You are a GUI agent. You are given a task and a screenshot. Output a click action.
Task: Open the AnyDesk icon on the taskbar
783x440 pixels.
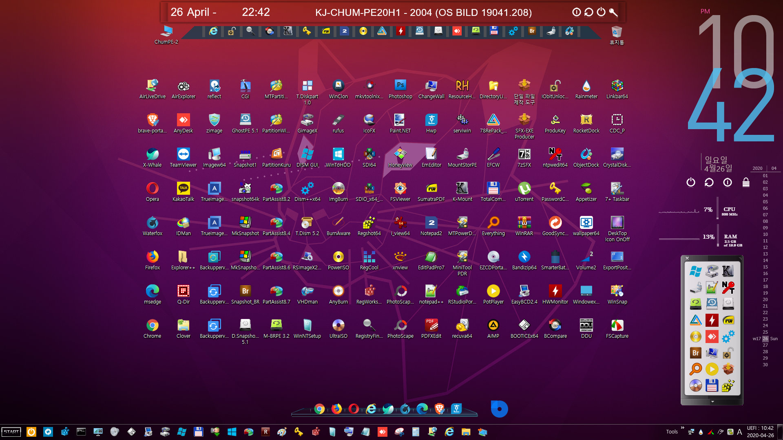click(383, 432)
